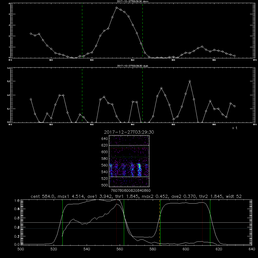258x258 pixels.
Task: Click '580' on the bottom plot x-axis
Action: point(153,249)
